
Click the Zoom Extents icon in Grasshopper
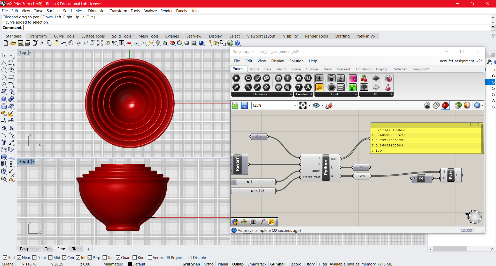point(303,105)
